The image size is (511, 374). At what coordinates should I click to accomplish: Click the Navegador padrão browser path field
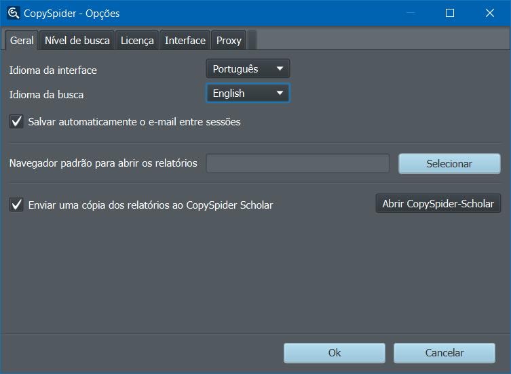coord(298,163)
